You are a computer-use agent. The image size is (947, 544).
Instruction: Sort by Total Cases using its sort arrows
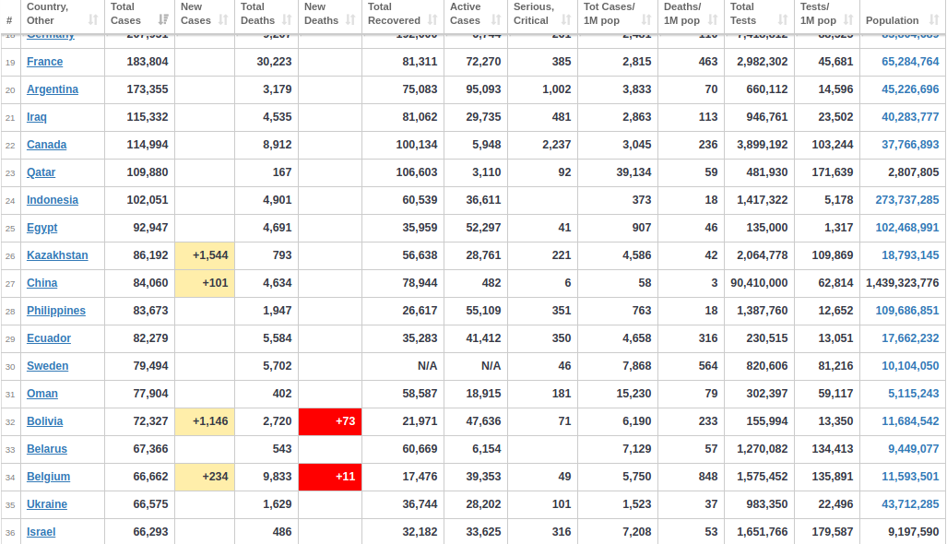(163, 20)
